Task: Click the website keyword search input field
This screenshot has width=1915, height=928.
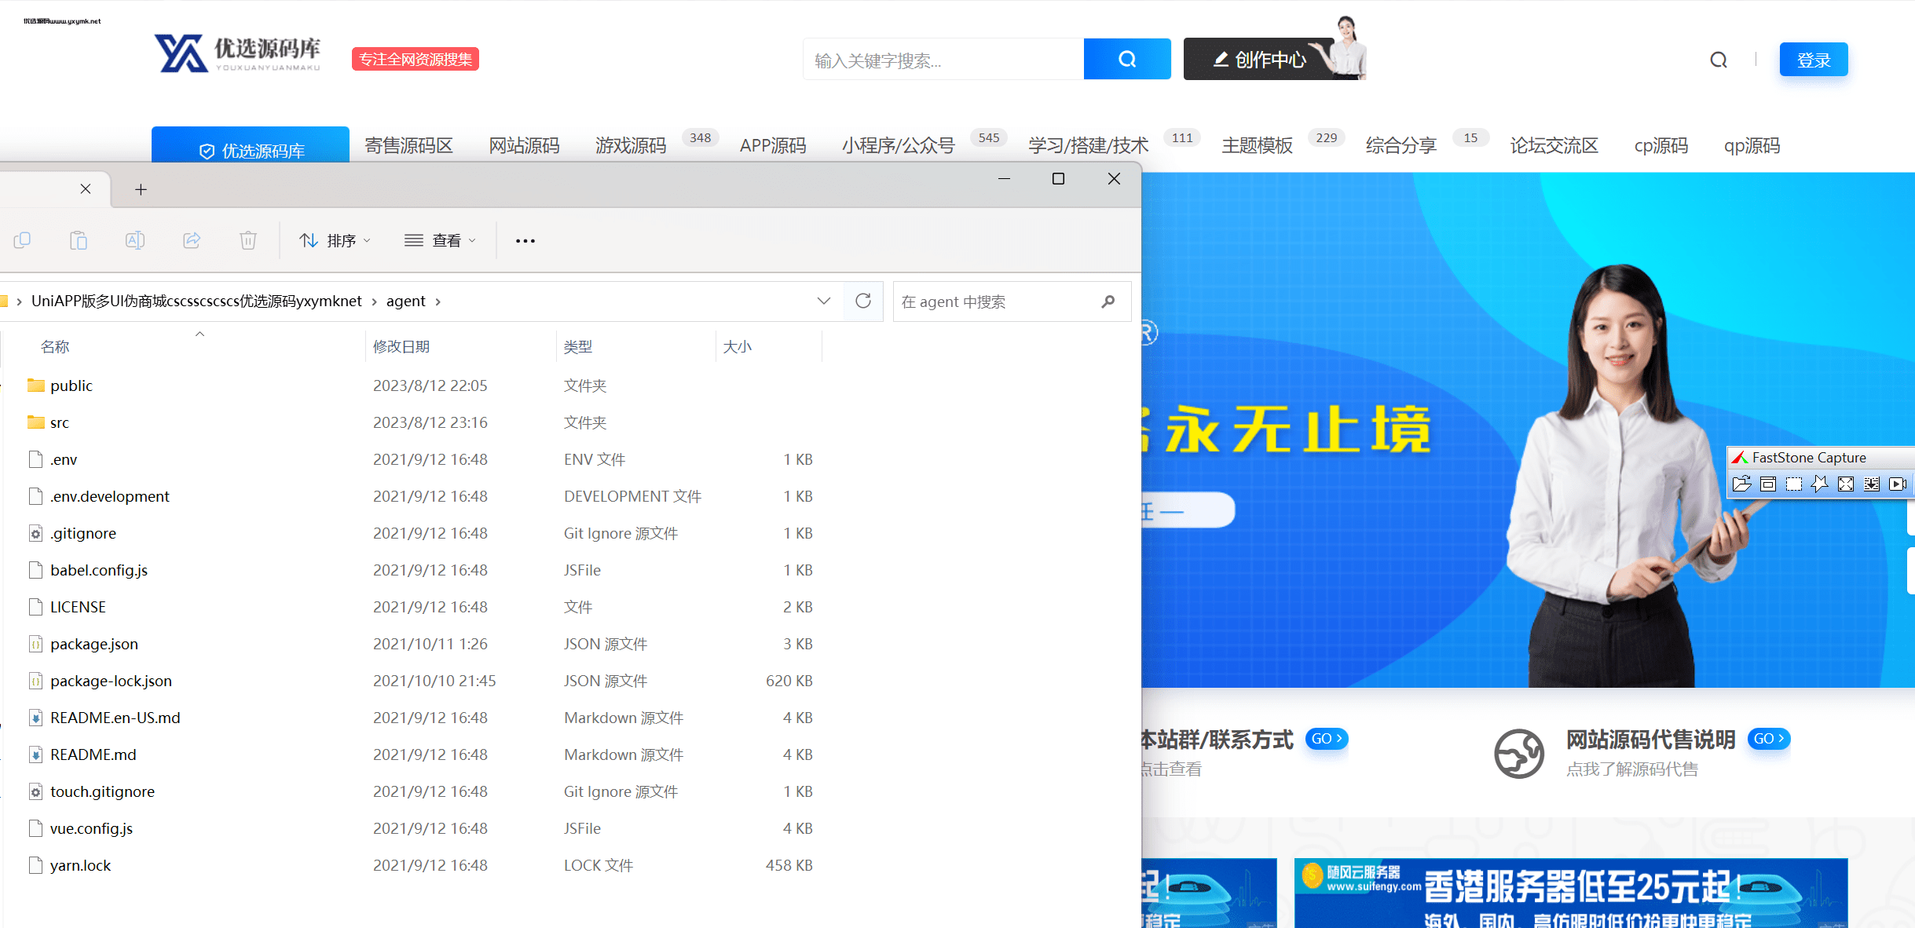Action: pos(943,60)
